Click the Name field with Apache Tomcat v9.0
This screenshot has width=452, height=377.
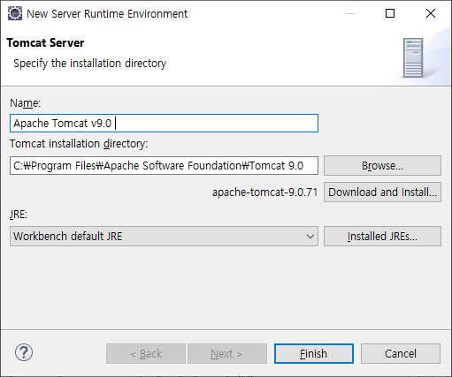pos(164,124)
